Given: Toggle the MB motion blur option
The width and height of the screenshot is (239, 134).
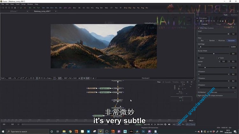Looking at the screenshot, I should pyautogui.click(x=178, y=124).
